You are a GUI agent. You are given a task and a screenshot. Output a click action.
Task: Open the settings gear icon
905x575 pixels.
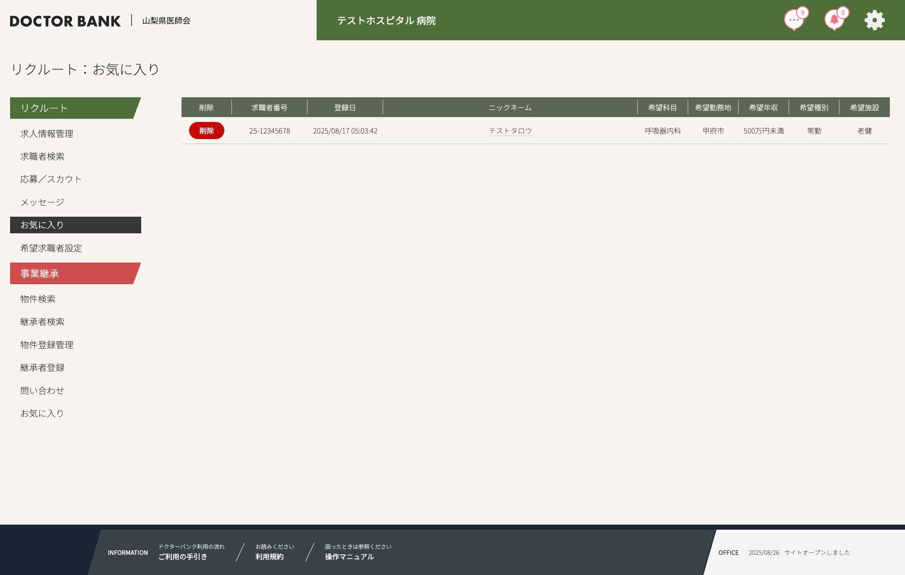click(874, 21)
